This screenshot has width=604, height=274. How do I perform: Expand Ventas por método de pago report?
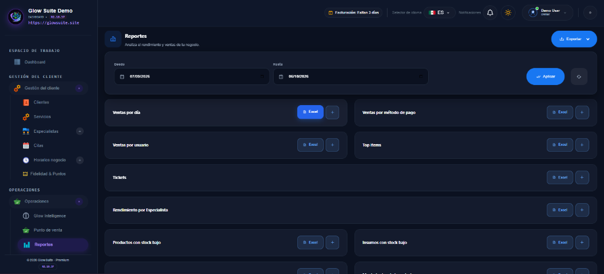(x=582, y=112)
